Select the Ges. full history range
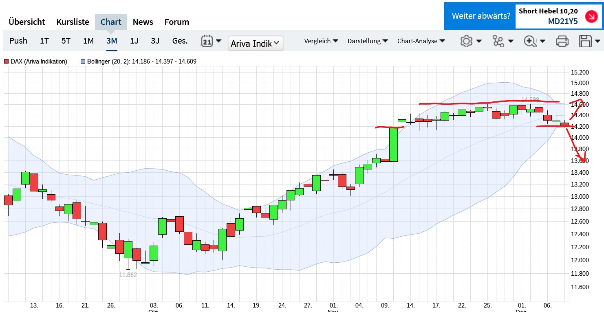 coord(180,41)
